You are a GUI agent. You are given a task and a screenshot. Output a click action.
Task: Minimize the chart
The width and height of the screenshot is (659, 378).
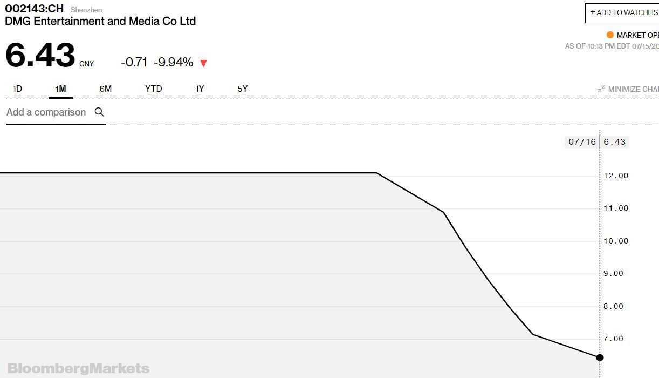(x=629, y=89)
